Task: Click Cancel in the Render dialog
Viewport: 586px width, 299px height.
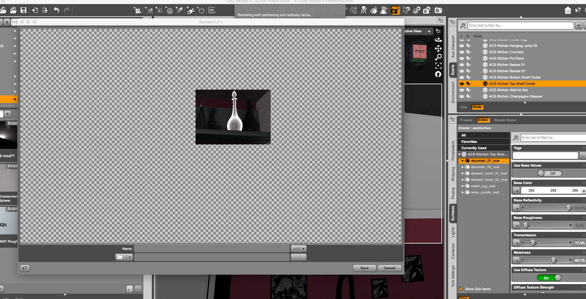Action: (x=390, y=268)
